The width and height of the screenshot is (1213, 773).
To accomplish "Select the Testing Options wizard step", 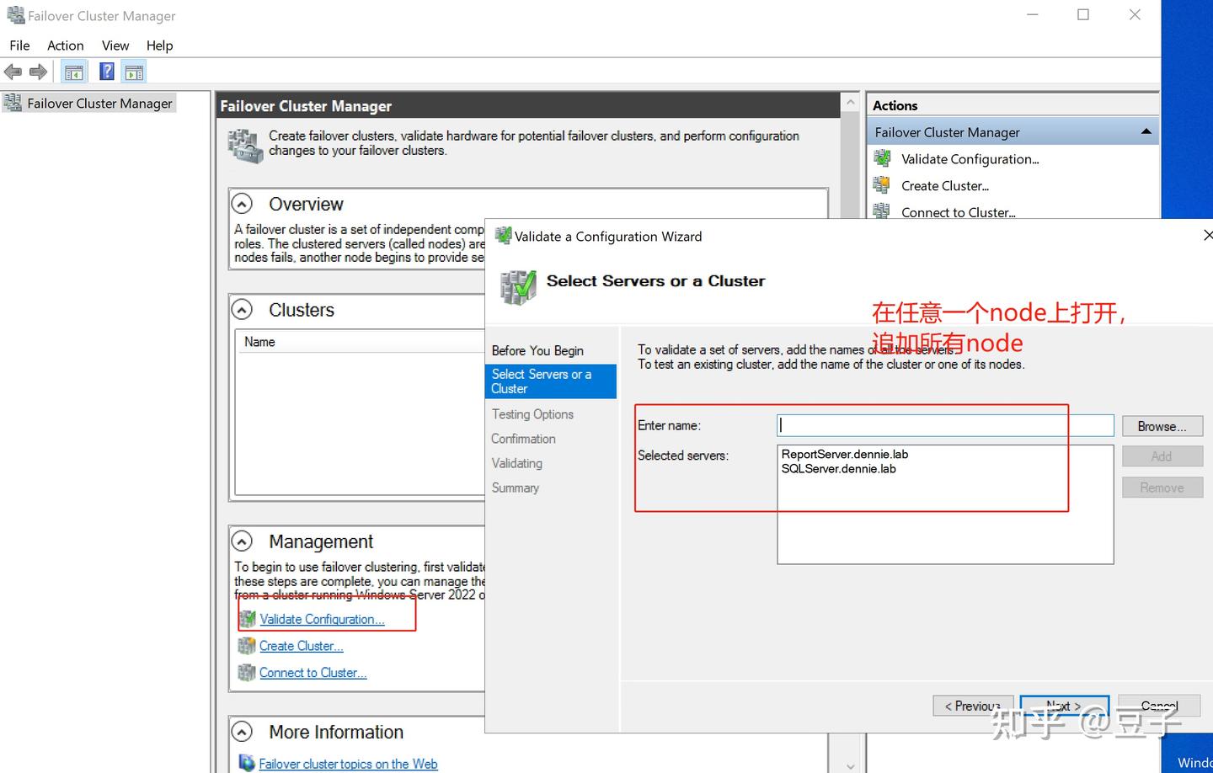I will click(x=532, y=413).
